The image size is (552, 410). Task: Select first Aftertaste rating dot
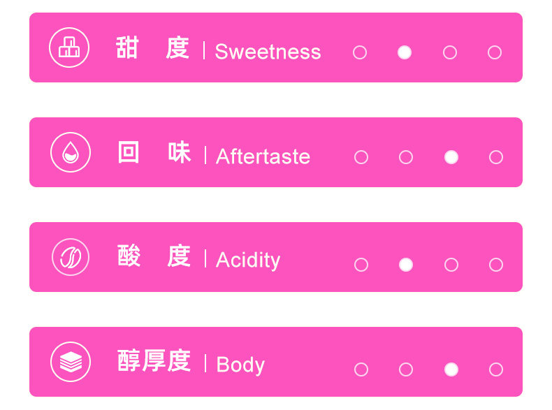[x=361, y=157]
